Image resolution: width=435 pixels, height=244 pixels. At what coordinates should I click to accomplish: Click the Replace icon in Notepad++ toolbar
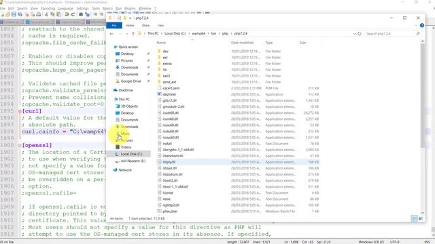(87, 14)
